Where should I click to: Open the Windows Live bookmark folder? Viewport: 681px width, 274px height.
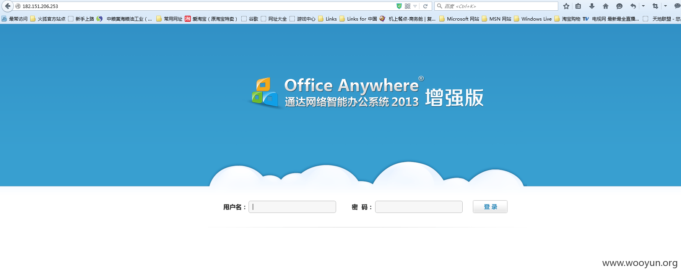[533, 19]
